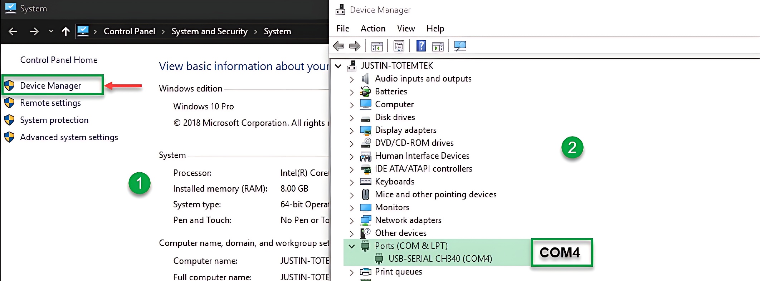Open Remote settings link
The width and height of the screenshot is (760, 281).
coord(50,103)
